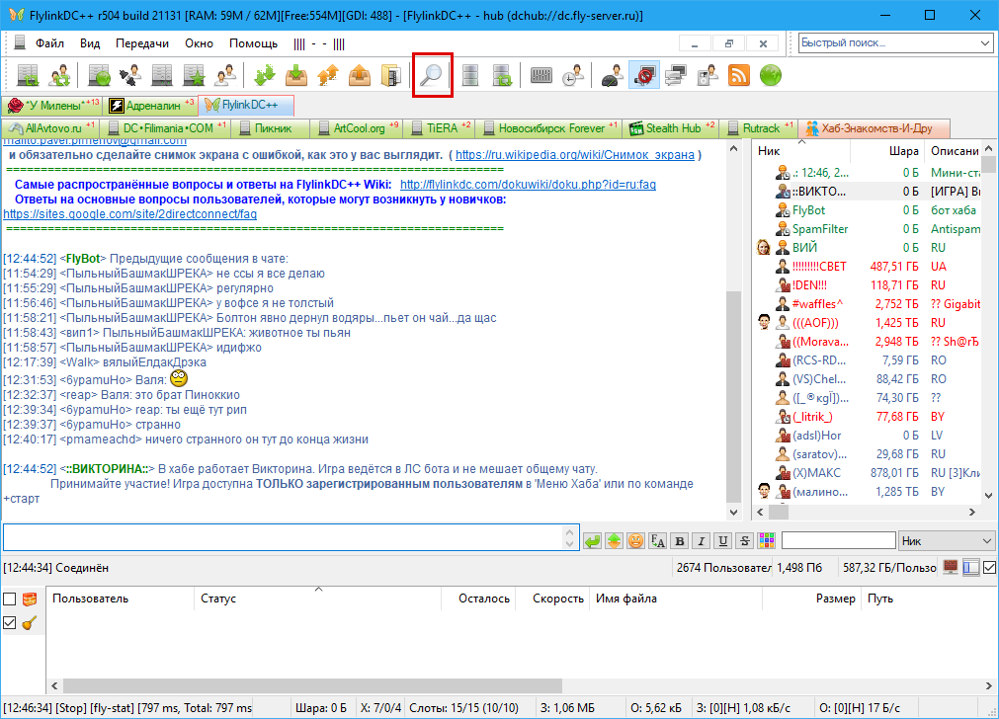Image resolution: width=999 pixels, height=719 pixels.
Task: Click the reconnect users icon
Action: pos(60,75)
